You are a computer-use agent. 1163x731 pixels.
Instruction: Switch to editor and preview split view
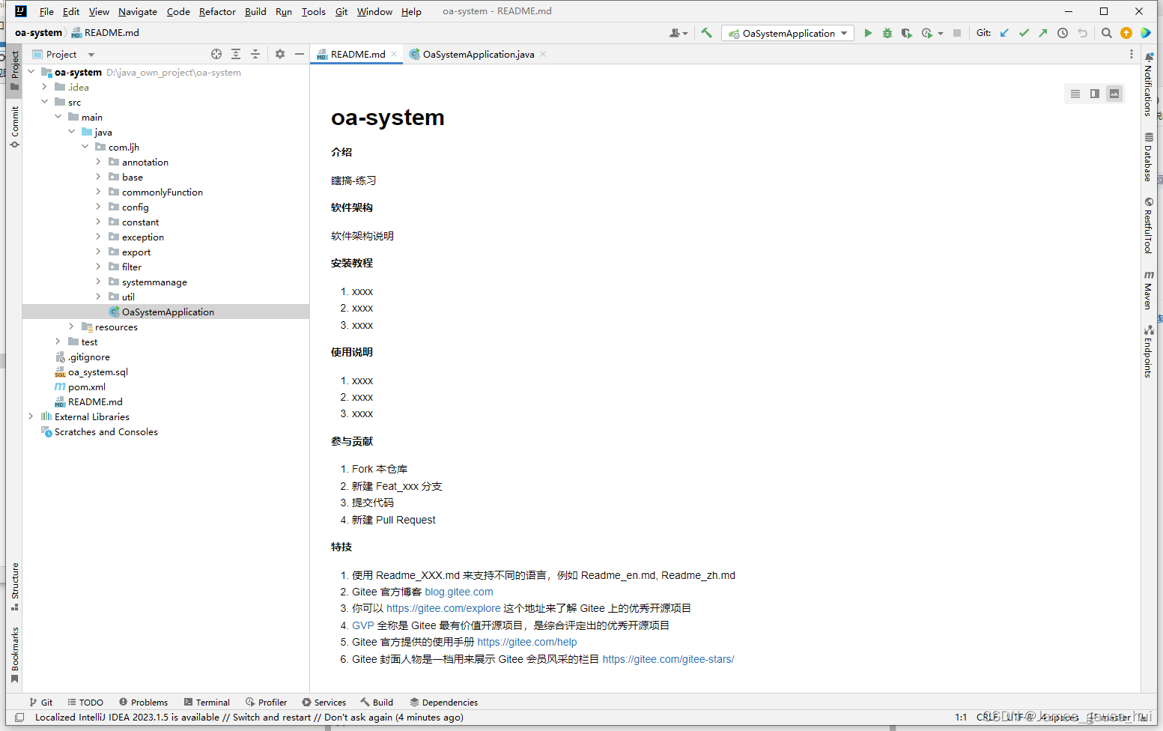click(1095, 94)
